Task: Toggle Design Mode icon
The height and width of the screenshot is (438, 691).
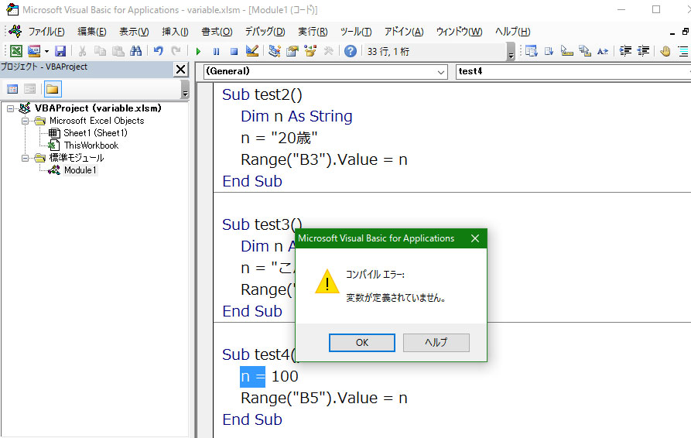Action: pos(252,51)
